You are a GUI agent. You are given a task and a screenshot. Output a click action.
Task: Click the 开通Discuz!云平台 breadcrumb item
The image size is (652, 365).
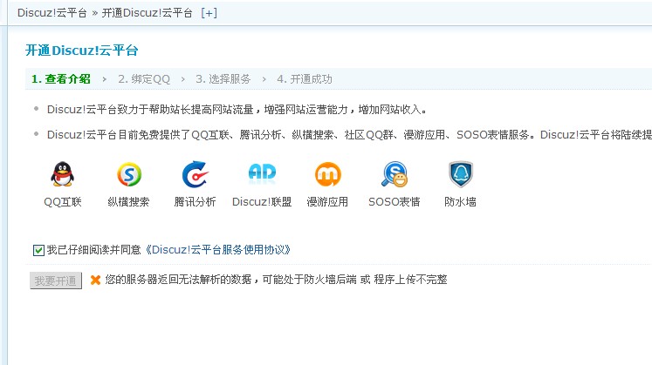(x=148, y=13)
